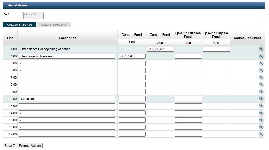Click the 'Description' column header
This screenshot has width=269, height=150.
pos(68,38)
